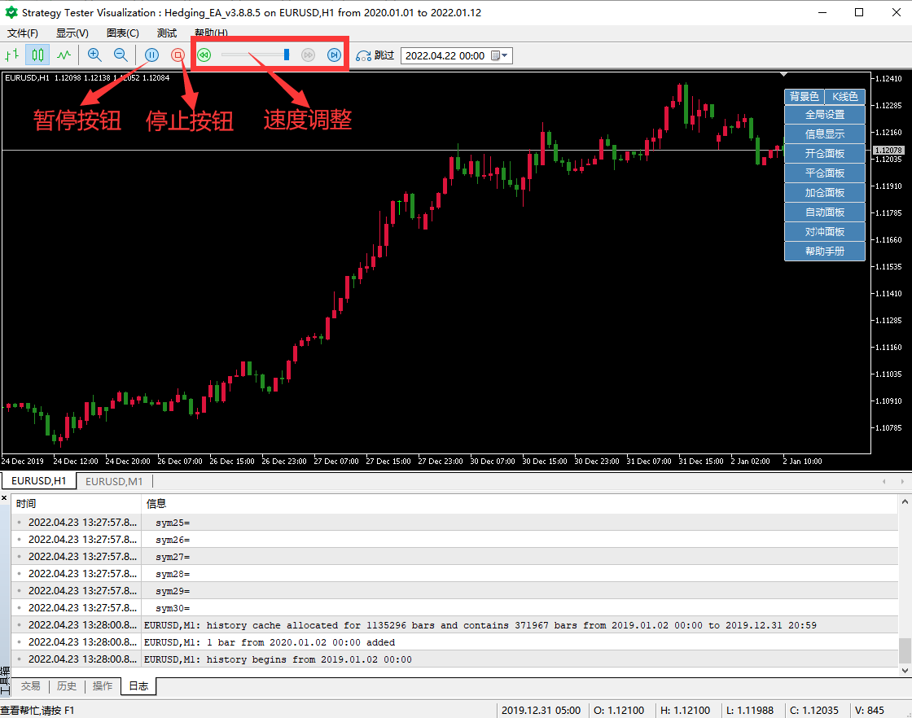Adjust the playback speed slider

click(287, 55)
